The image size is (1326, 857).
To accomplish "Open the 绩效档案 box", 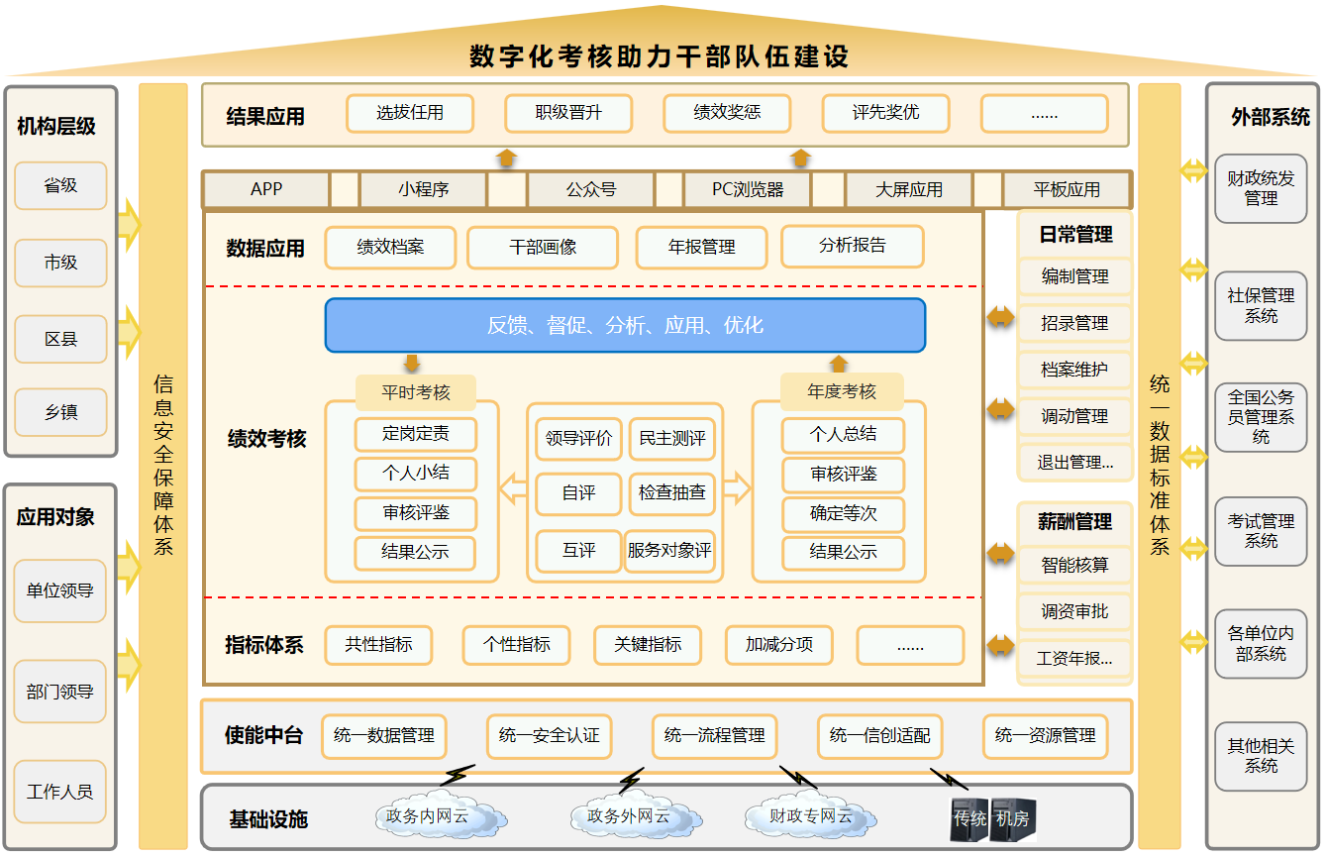I will pos(390,248).
